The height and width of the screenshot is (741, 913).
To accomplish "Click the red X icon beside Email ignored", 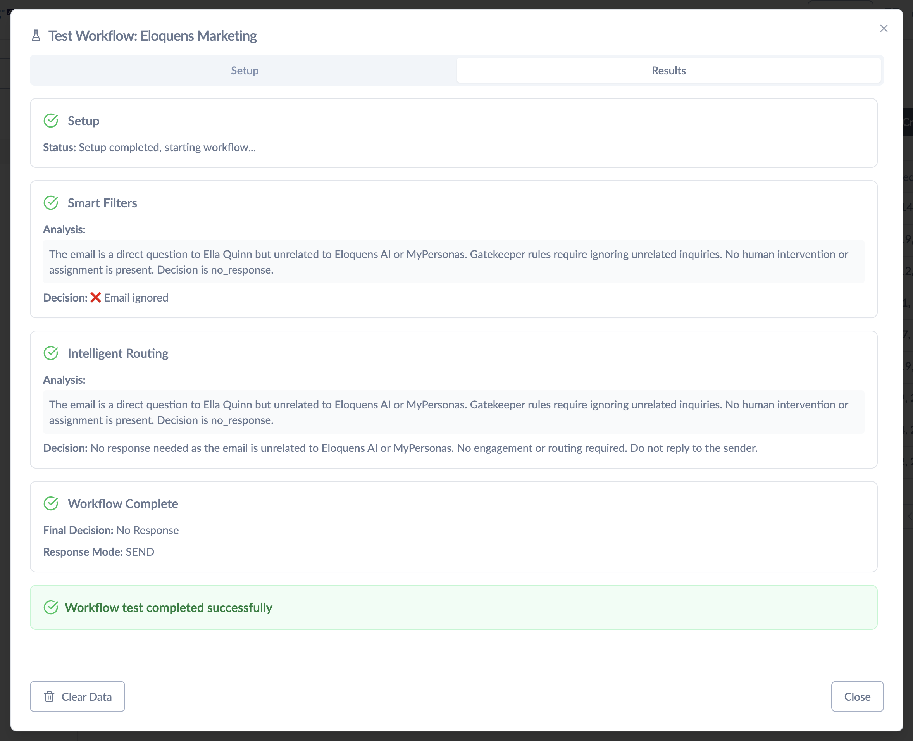I will (x=96, y=297).
